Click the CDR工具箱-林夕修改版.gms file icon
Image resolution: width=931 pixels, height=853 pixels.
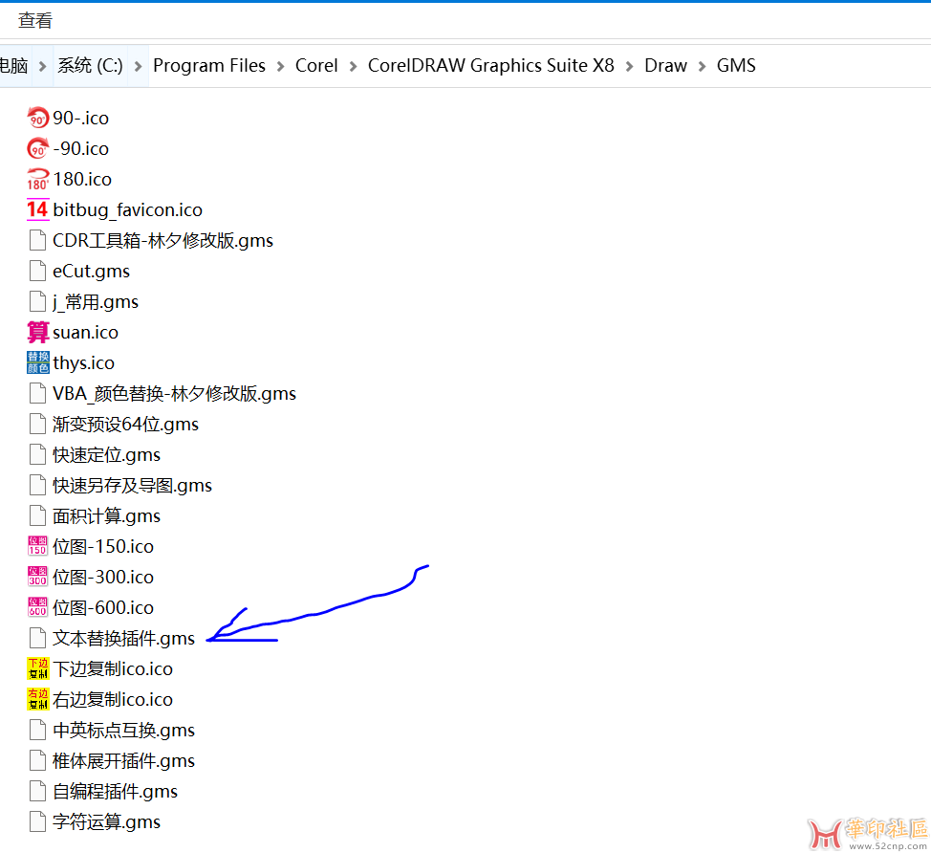pos(37,240)
